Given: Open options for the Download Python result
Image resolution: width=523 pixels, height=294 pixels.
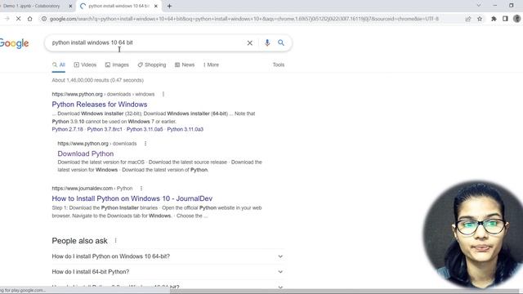Looking at the screenshot, I should 145,144.
